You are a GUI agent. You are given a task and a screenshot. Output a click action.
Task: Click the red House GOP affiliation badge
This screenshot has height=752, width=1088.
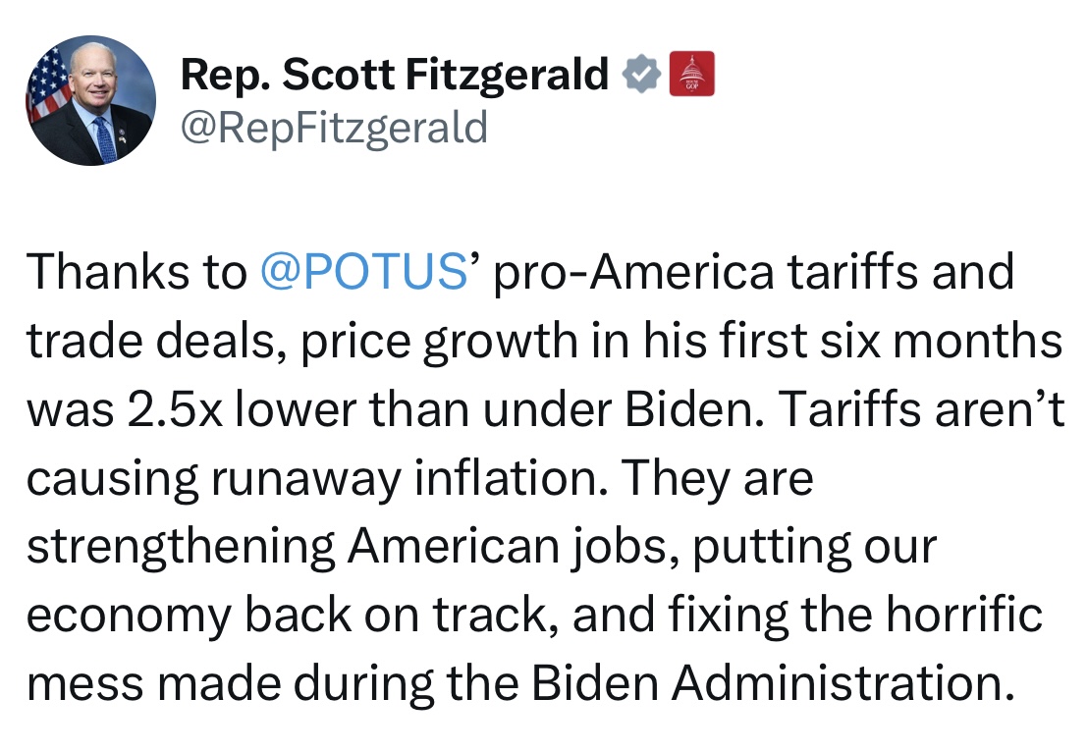pos(691,75)
